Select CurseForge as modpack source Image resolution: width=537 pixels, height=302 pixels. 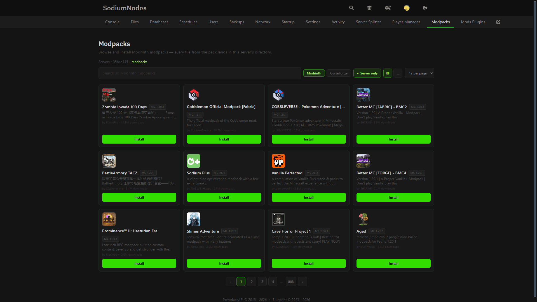coord(339,73)
